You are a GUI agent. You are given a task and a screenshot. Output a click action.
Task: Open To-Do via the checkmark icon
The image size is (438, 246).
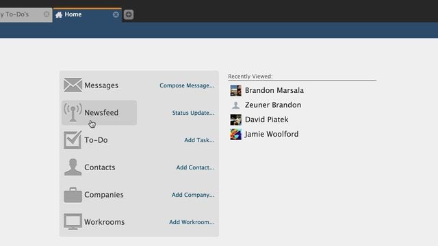(x=73, y=139)
